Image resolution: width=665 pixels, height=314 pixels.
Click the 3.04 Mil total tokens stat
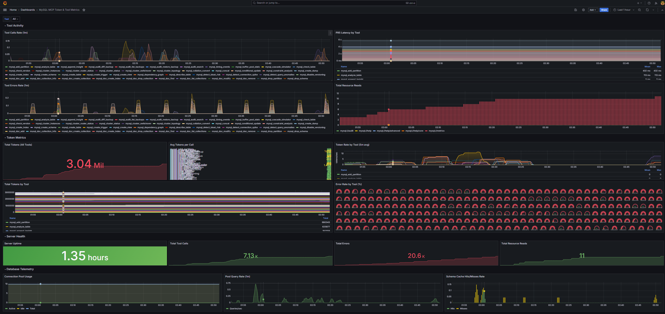(85, 164)
